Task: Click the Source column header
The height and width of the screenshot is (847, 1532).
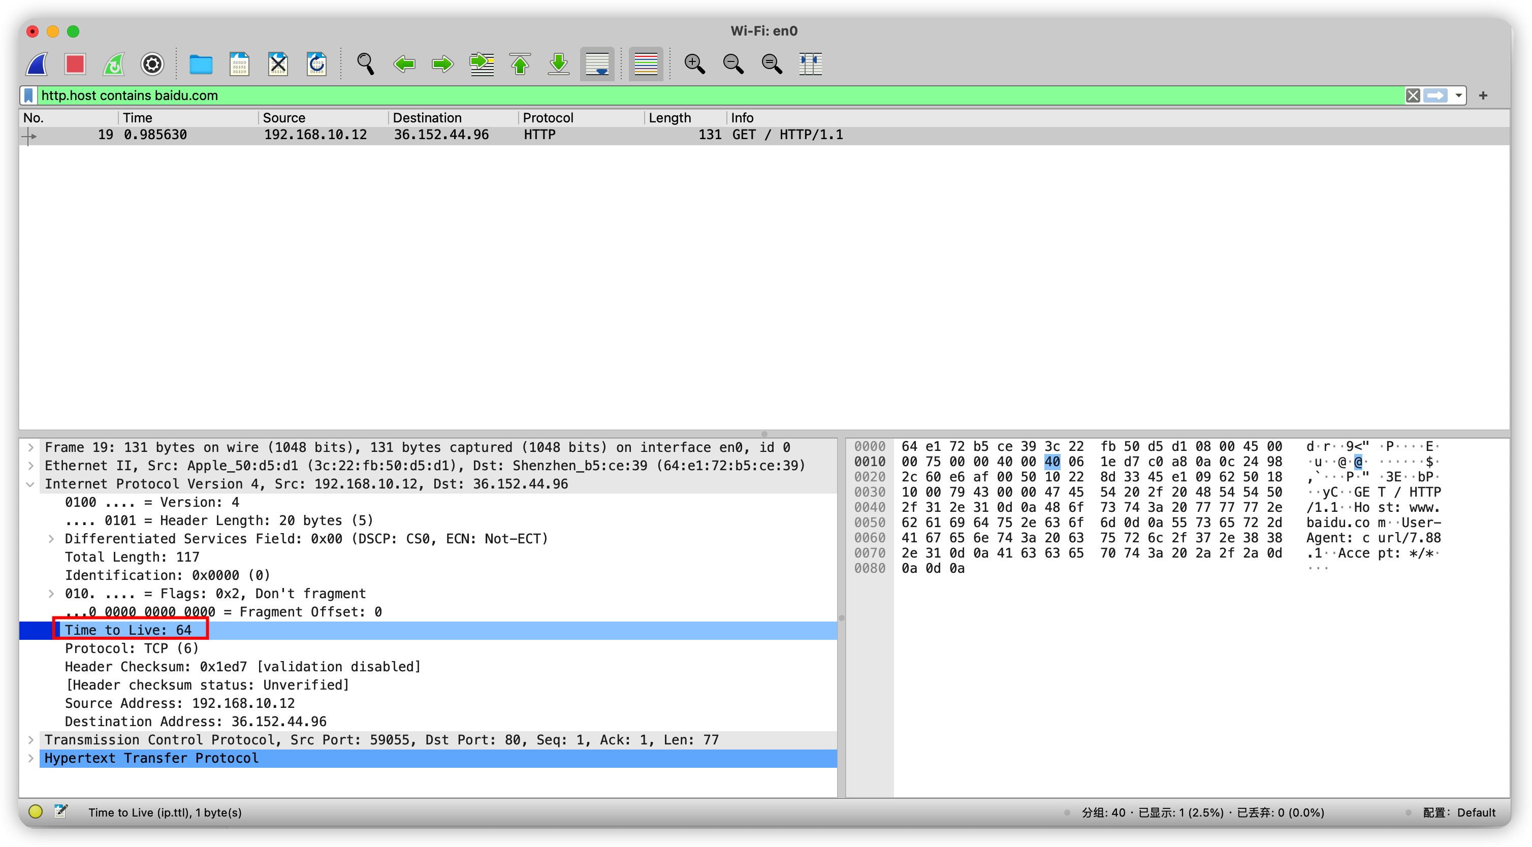Action: click(284, 118)
